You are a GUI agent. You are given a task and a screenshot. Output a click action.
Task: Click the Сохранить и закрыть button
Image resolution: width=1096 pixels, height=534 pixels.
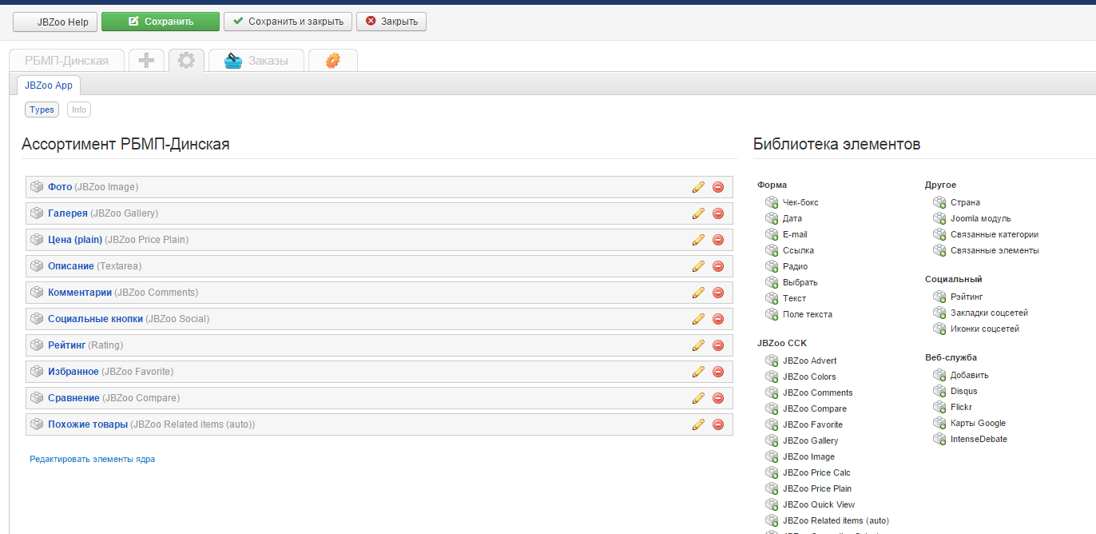pos(288,22)
